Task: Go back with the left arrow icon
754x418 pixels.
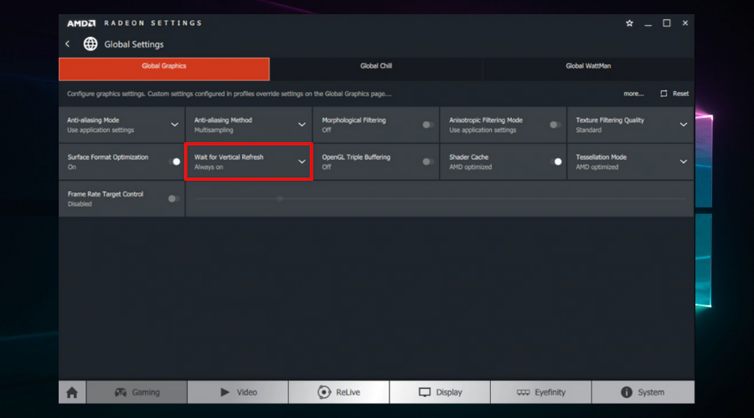Action: 67,44
